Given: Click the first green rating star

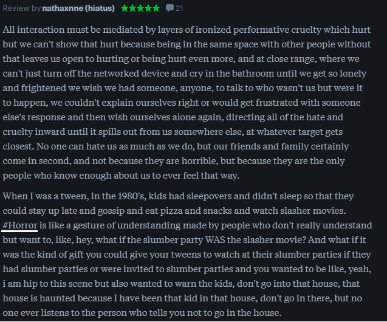Looking at the screenshot, I should (125, 9).
